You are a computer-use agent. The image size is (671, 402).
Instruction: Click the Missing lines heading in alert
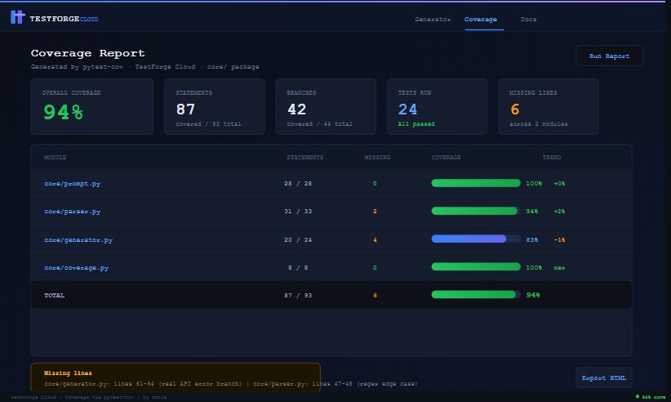click(68, 373)
